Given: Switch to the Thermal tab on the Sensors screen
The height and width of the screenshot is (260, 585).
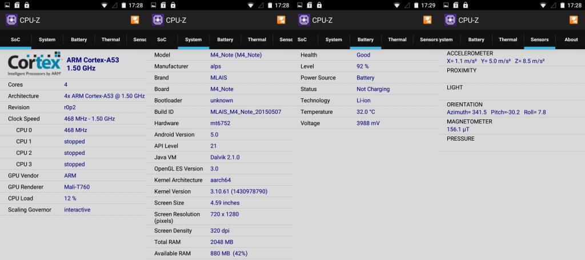Looking at the screenshot, I should point(508,39).
